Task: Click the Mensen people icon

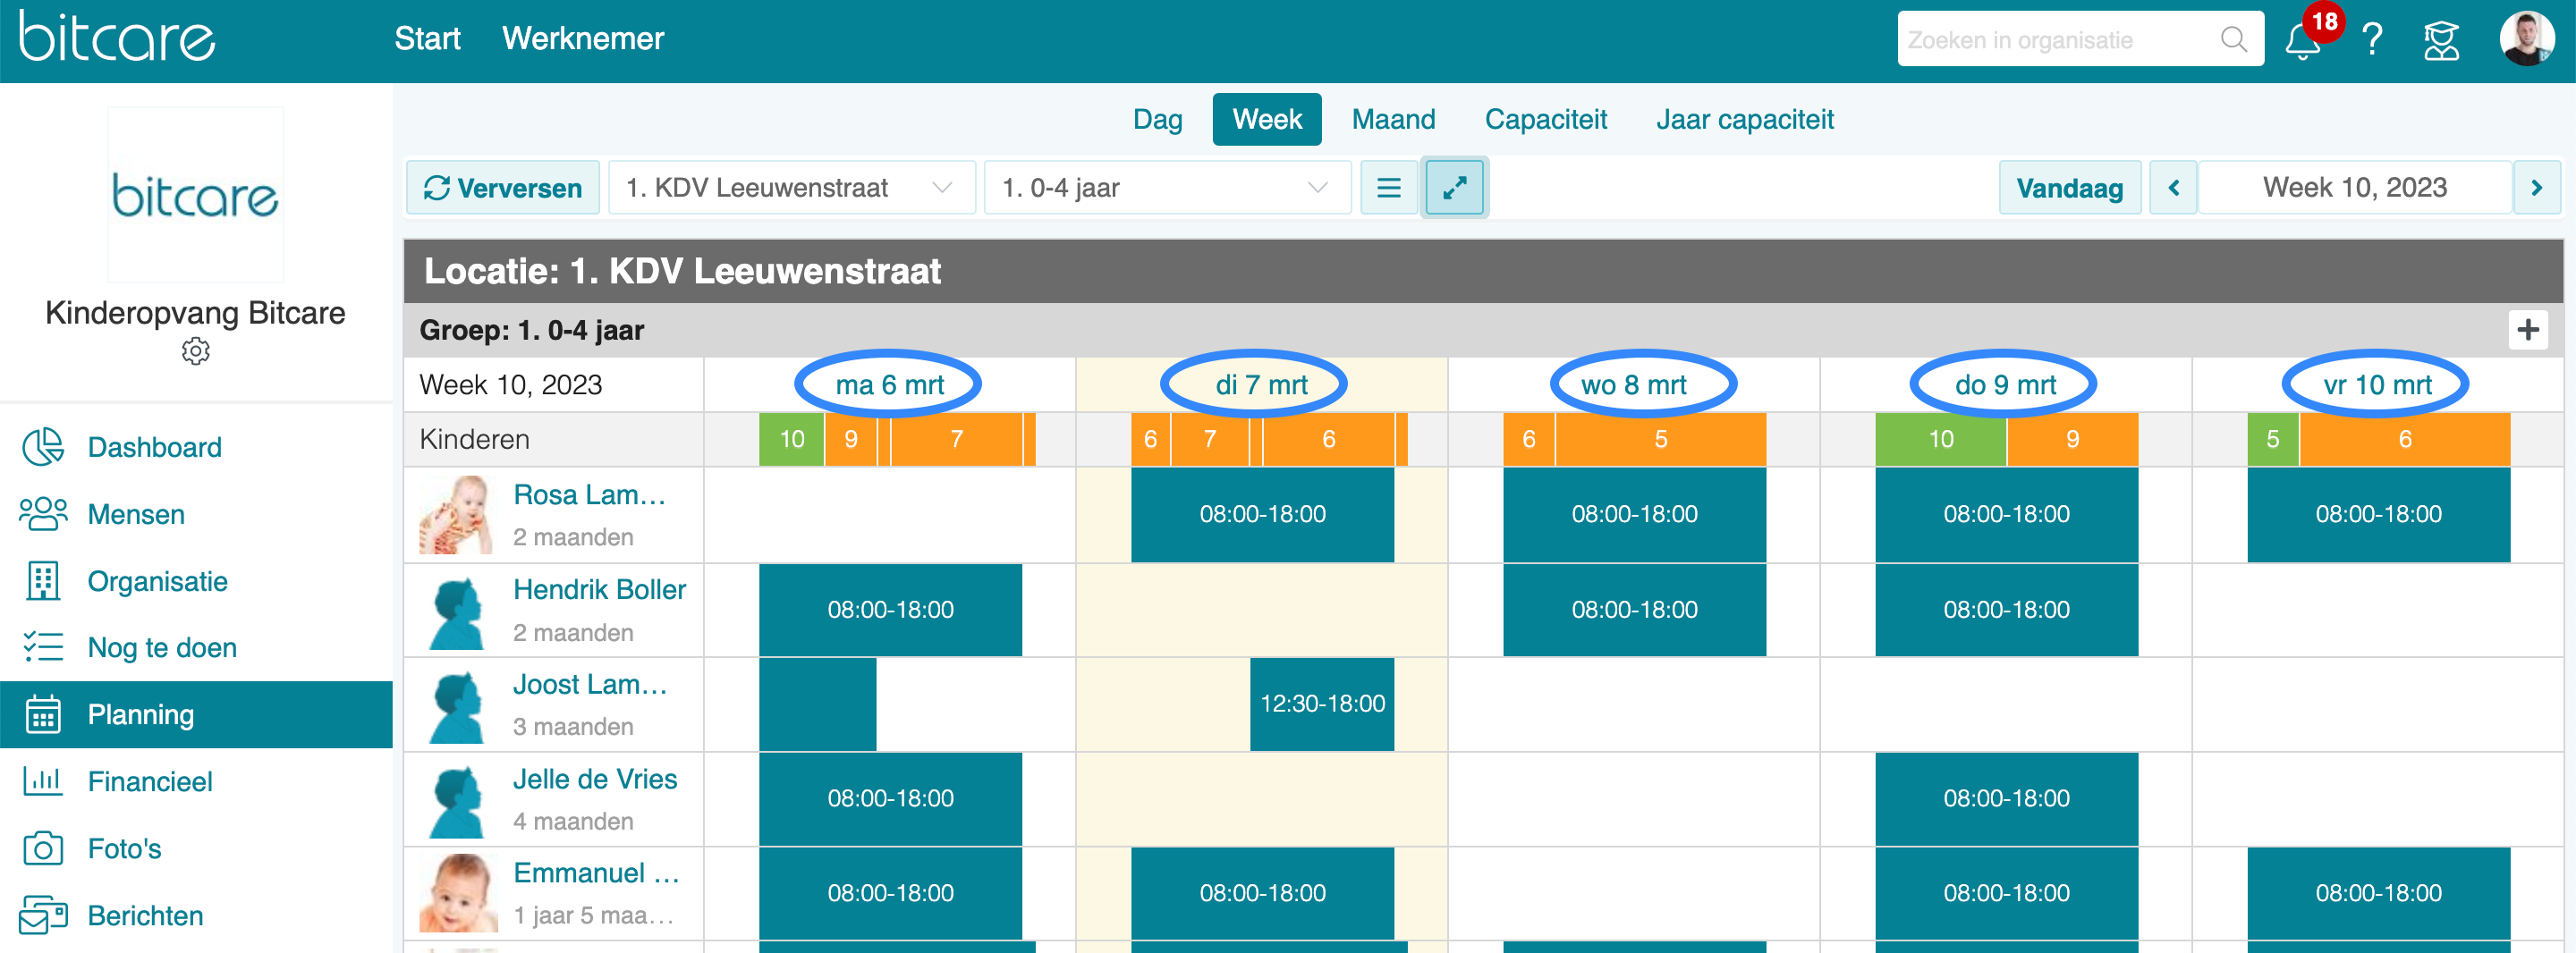Action: pos(43,514)
